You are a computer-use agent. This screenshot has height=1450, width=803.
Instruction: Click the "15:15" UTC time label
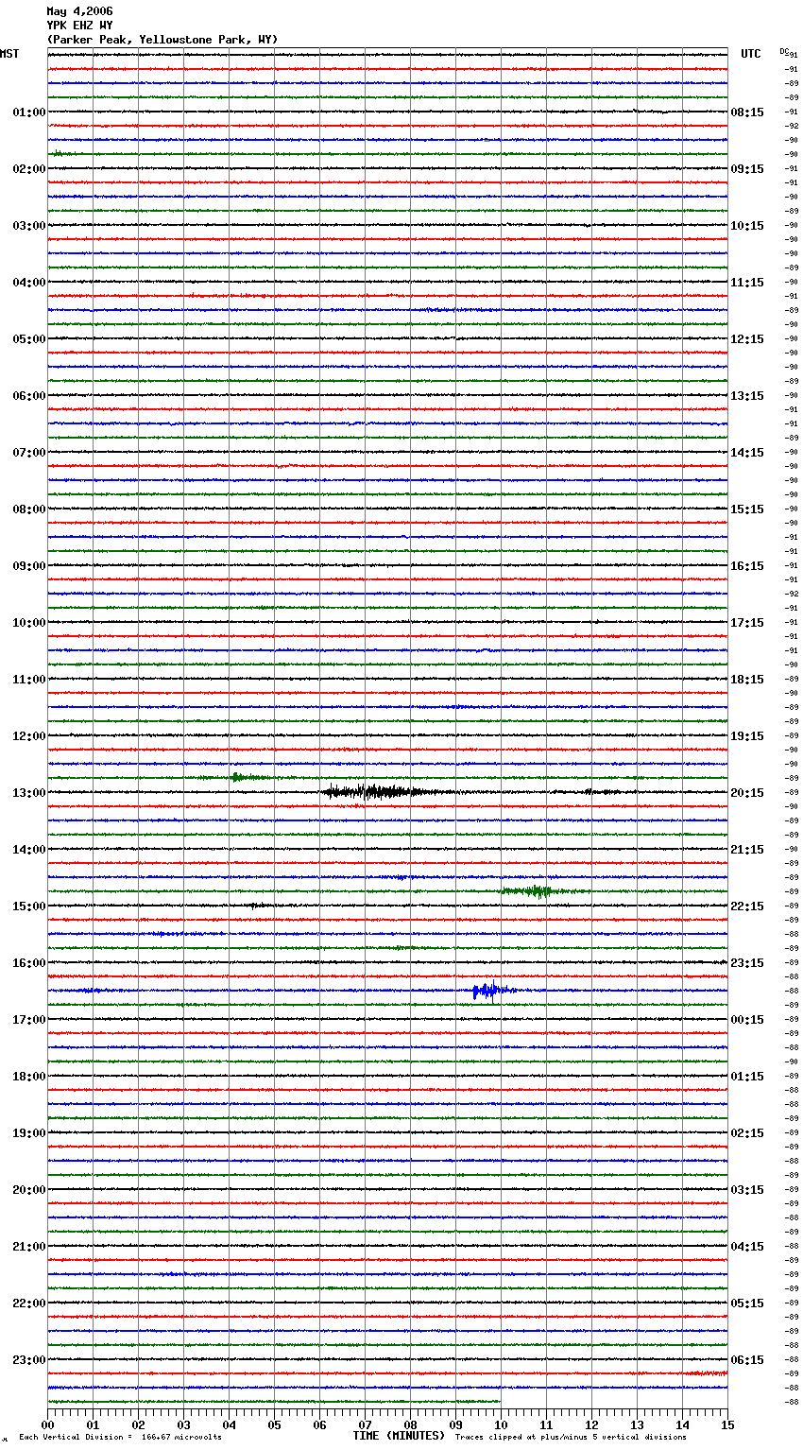coord(747,509)
